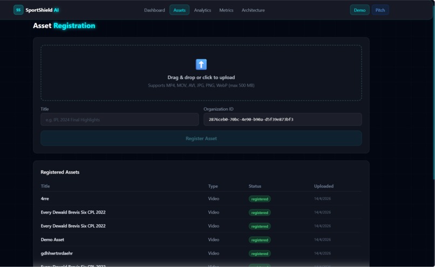Click upload date in gdhhwrtnrdaehr row
Viewport: 435px width, 267px height.
pyautogui.click(x=322, y=253)
